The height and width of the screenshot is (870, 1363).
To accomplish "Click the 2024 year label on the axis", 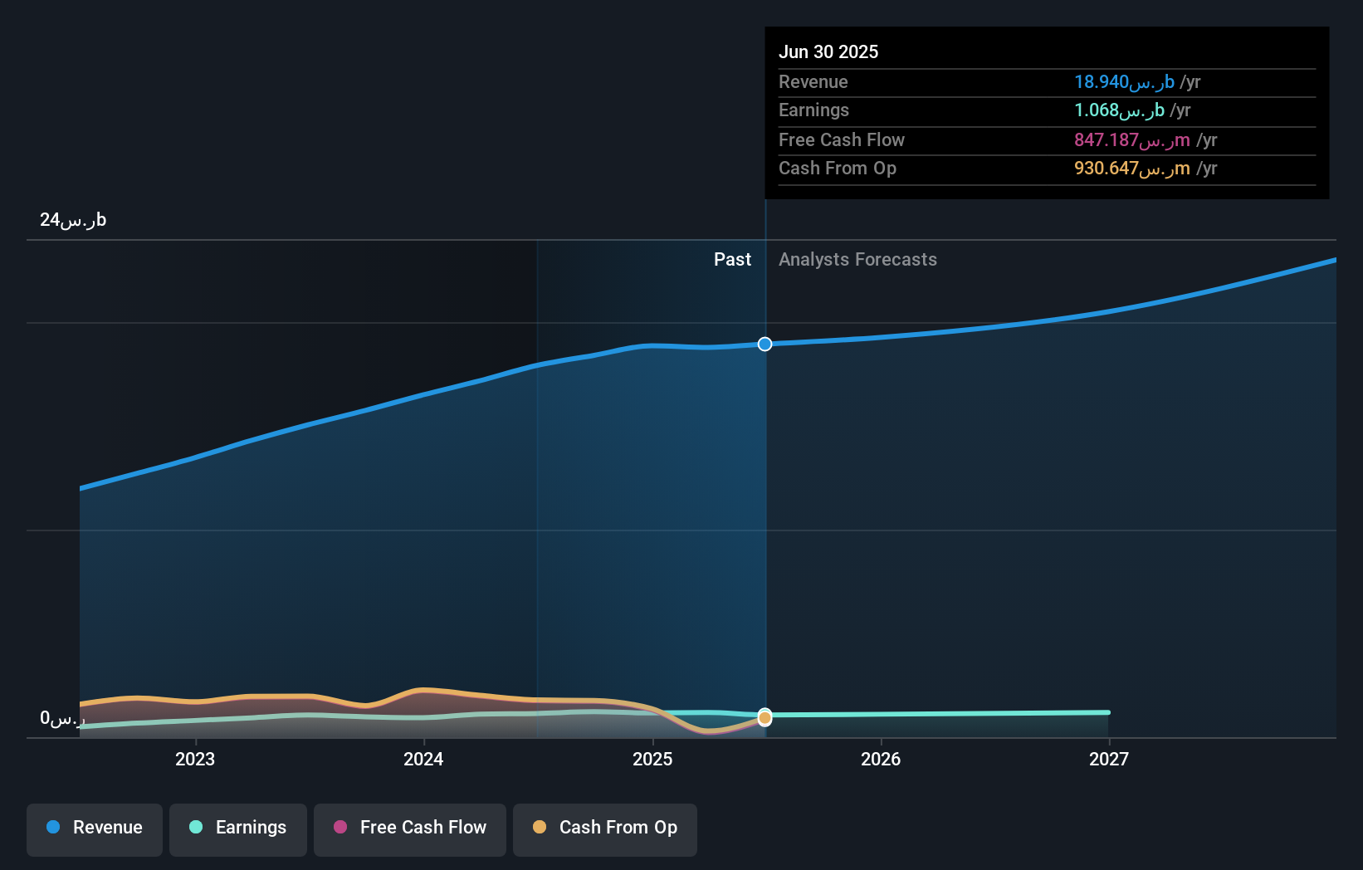I will pyautogui.click(x=423, y=758).
